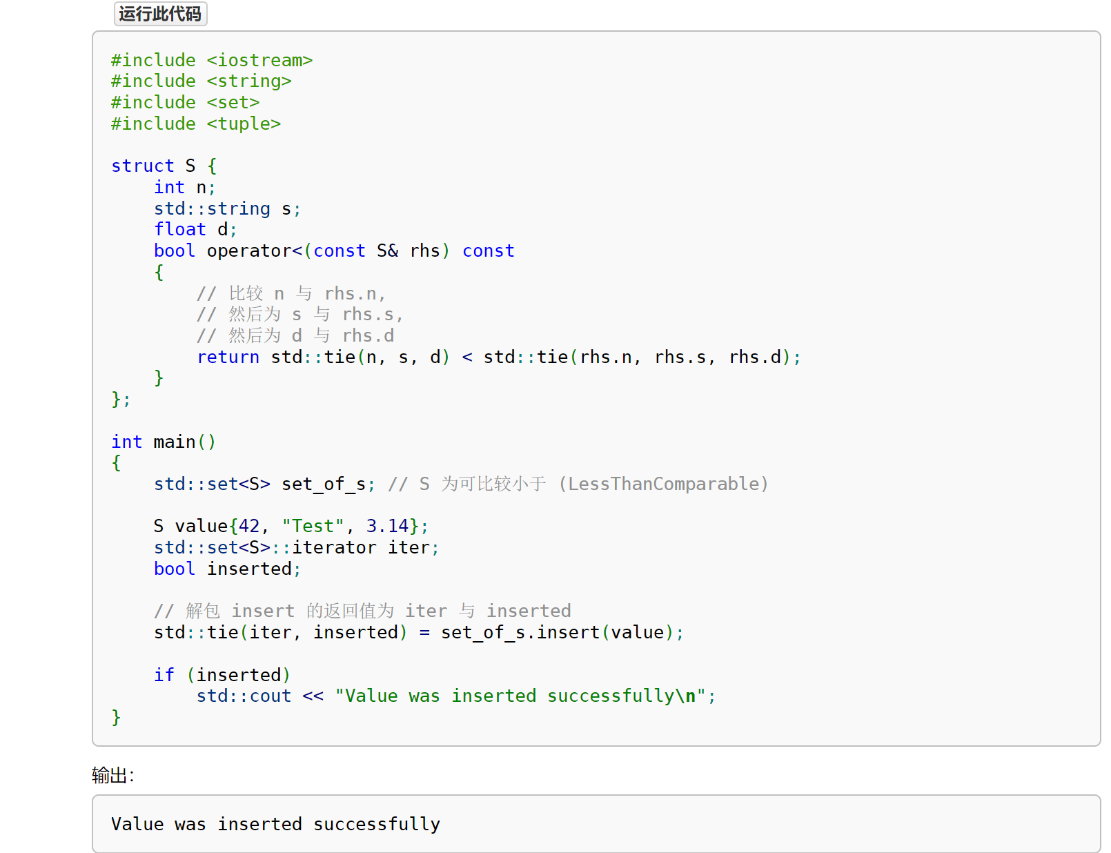This screenshot has height=853, width=1111.
Task: Click the LessThanComparable comment text
Action: click(662, 484)
